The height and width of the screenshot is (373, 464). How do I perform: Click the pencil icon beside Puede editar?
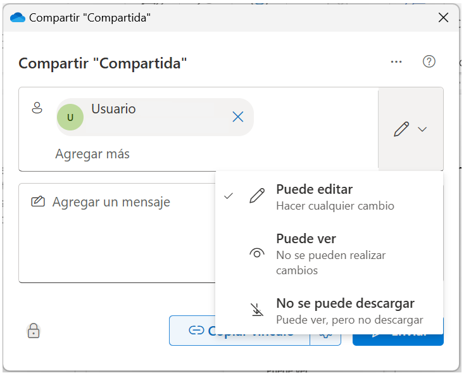click(x=257, y=196)
